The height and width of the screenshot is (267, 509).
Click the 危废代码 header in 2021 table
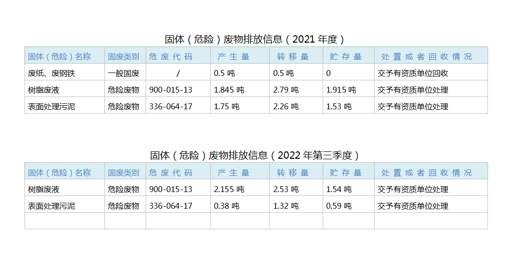tap(171, 57)
